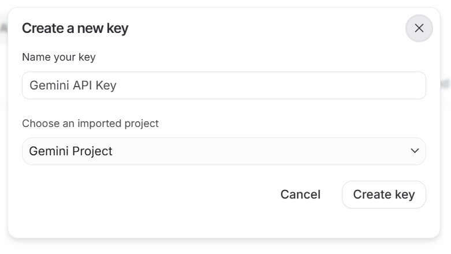Expand the imported project dropdown

(x=223, y=151)
